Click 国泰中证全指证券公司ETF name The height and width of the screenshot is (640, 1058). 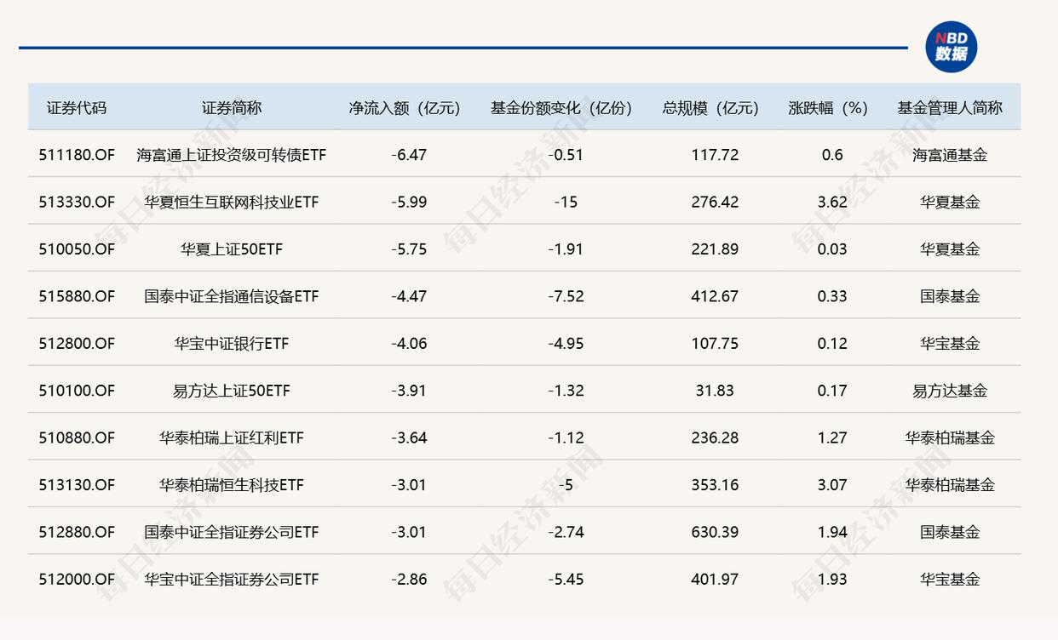point(232,532)
